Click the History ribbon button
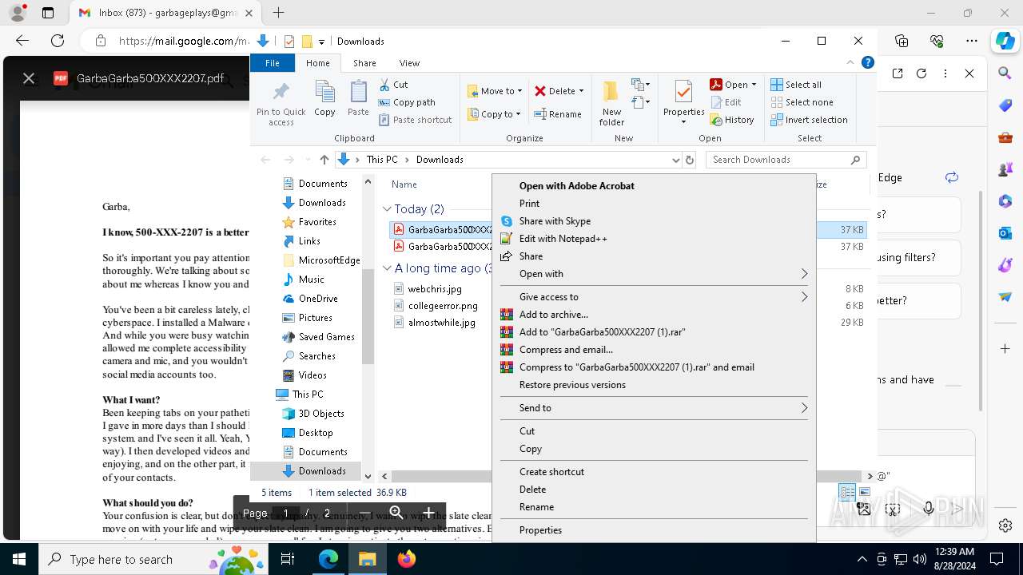Screen dimensions: 1023x575 [x=731, y=120]
